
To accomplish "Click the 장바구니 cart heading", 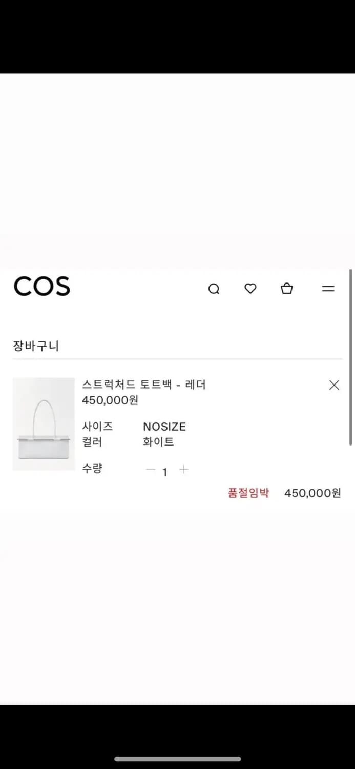I will [36, 346].
